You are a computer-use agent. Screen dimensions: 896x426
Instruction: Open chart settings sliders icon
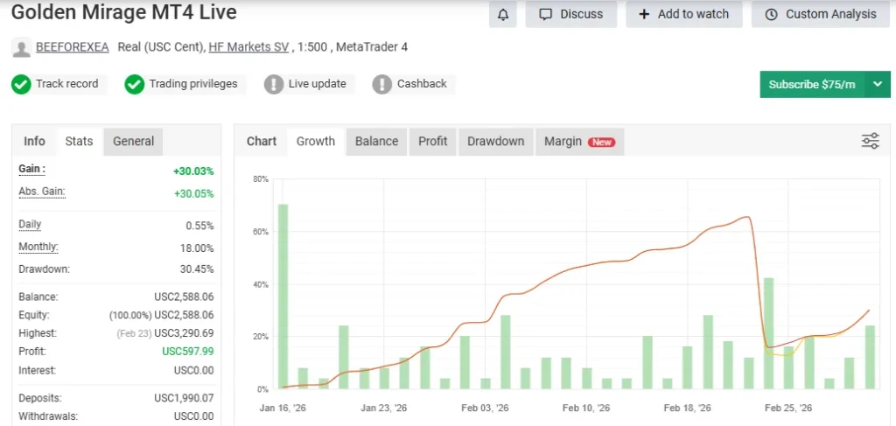[x=871, y=141]
